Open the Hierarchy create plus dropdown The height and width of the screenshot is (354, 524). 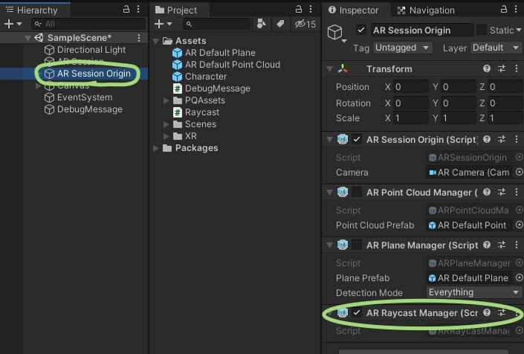tap(13, 24)
